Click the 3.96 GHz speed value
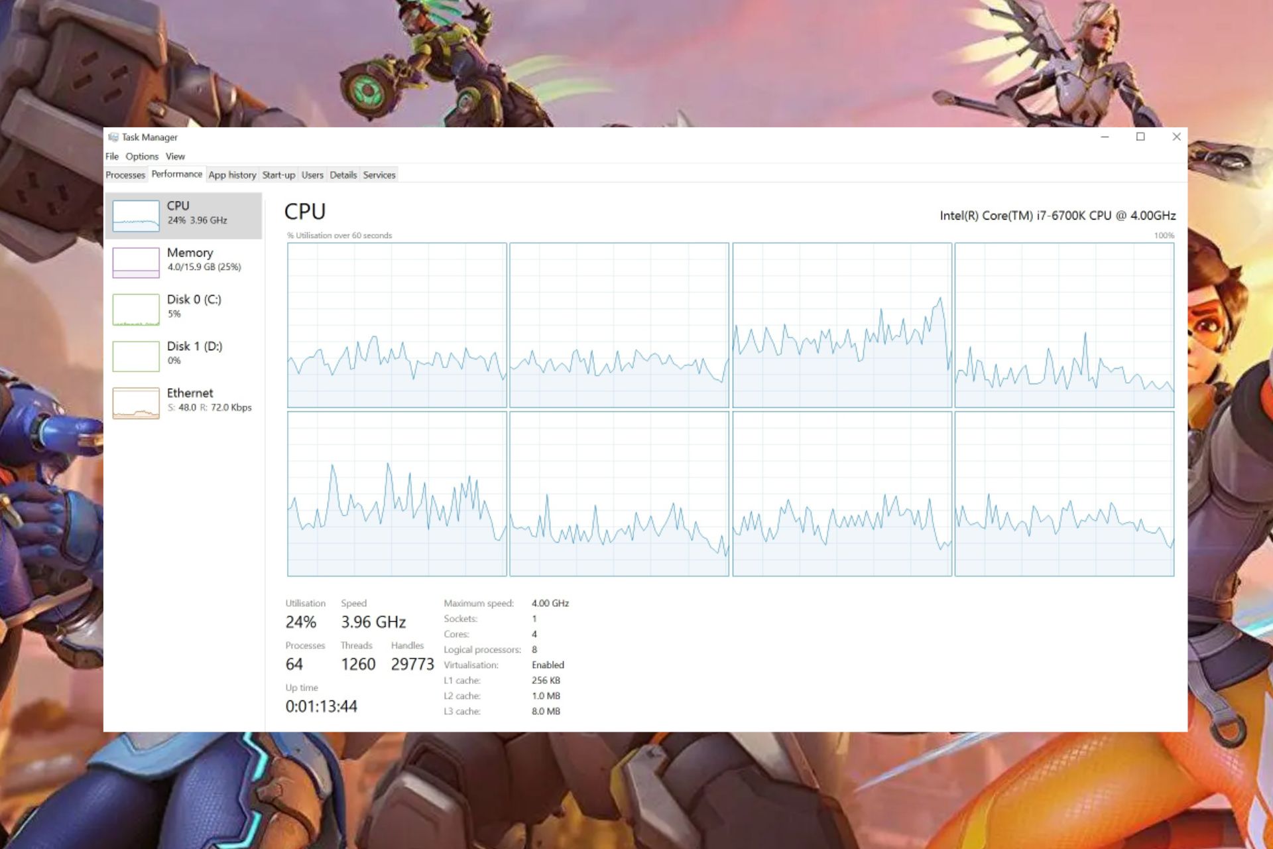 click(x=373, y=622)
